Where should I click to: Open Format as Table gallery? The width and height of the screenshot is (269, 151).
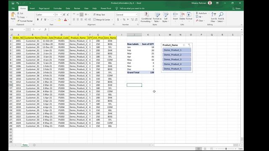pos(157,17)
